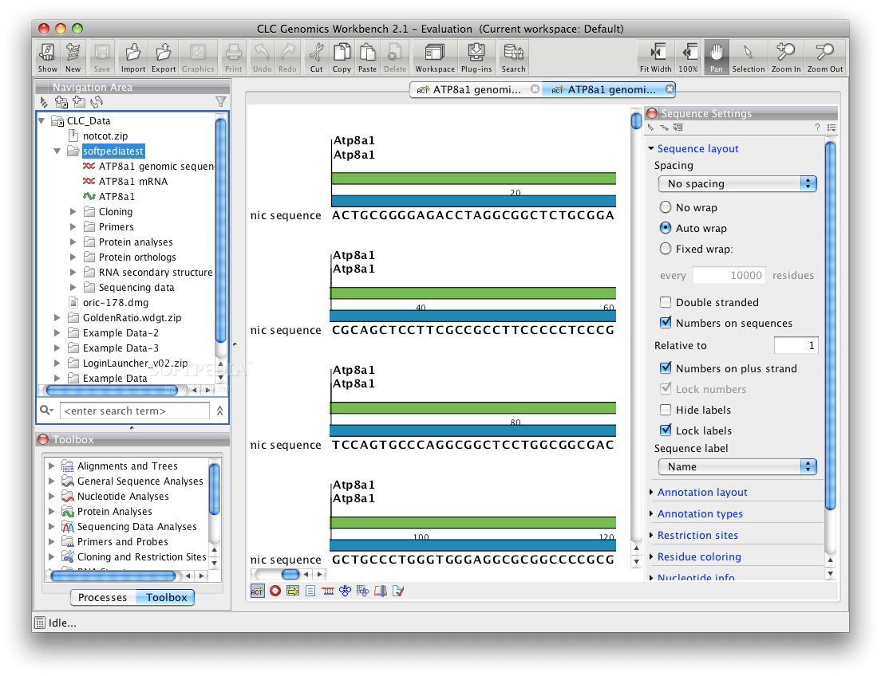Enable the Double stranded checkbox

pos(666,302)
